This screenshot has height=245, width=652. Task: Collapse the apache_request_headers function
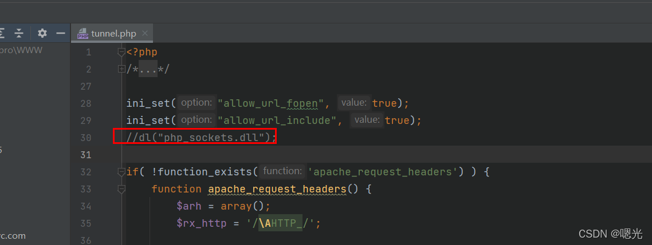point(121,189)
